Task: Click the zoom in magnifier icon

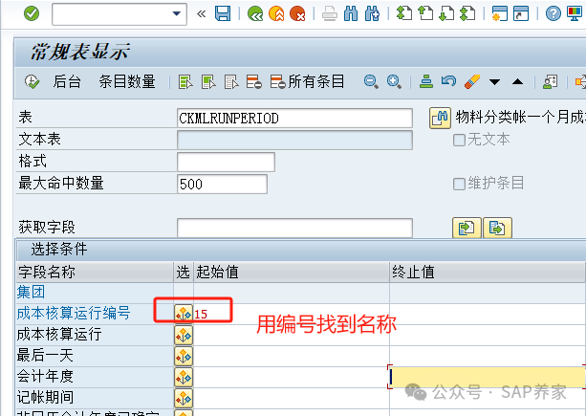Action: 394,81
